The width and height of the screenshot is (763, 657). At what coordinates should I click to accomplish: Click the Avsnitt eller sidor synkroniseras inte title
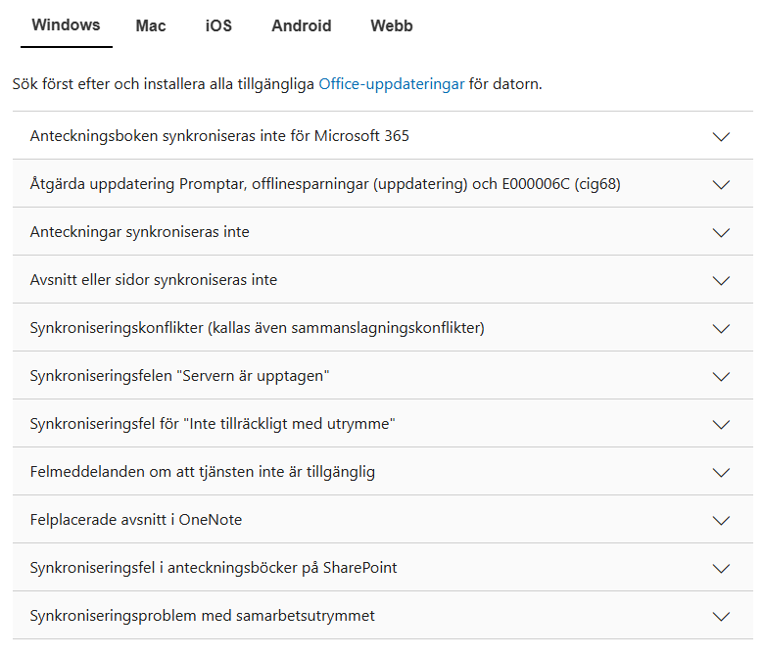[154, 280]
